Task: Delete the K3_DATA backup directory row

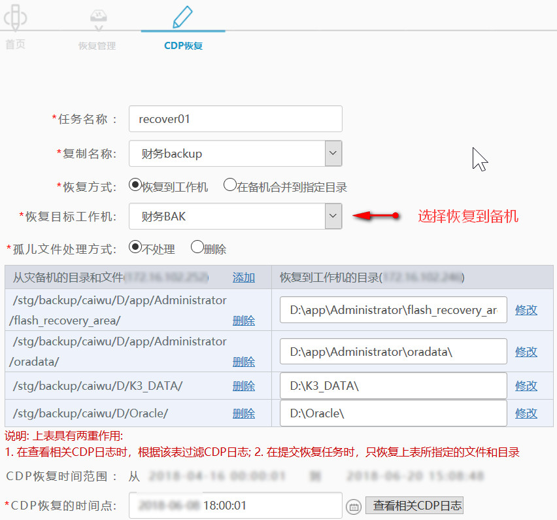Action: click(243, 386)
